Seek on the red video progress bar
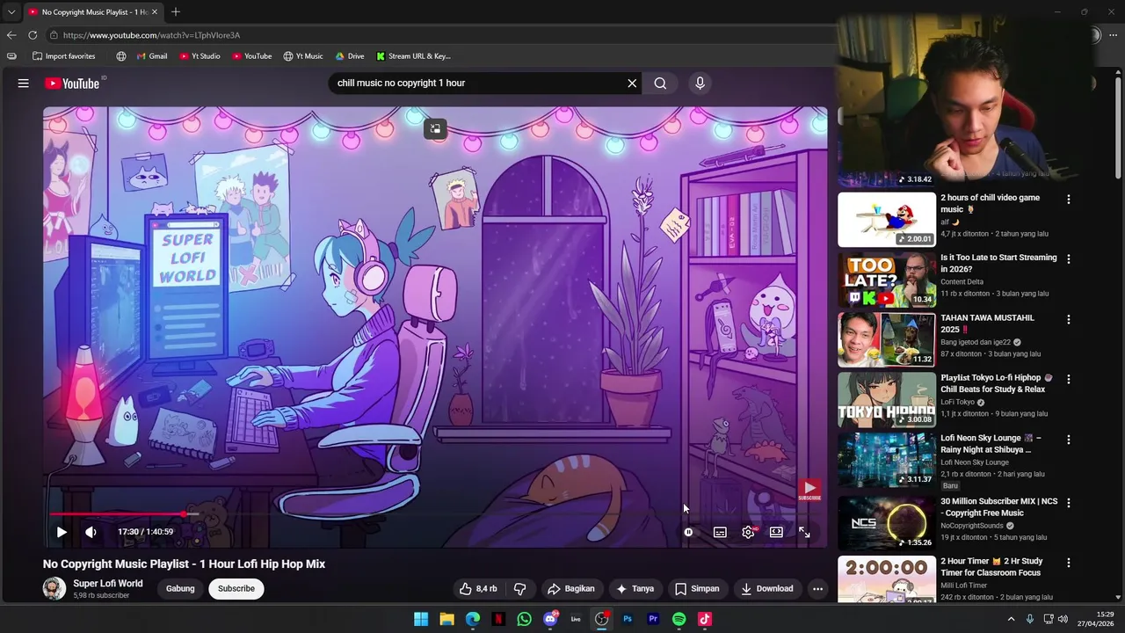This screenshot has width=1125, height=633. pos(117,513)
